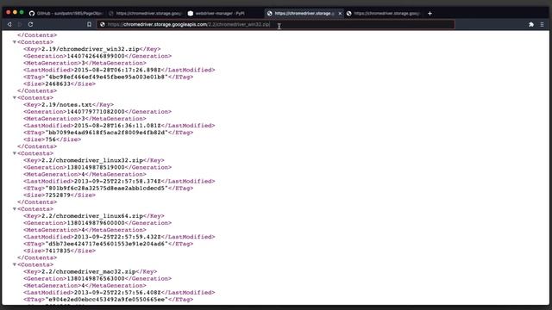Click the ETag starting with e904e2ed0e

(107, 300)
